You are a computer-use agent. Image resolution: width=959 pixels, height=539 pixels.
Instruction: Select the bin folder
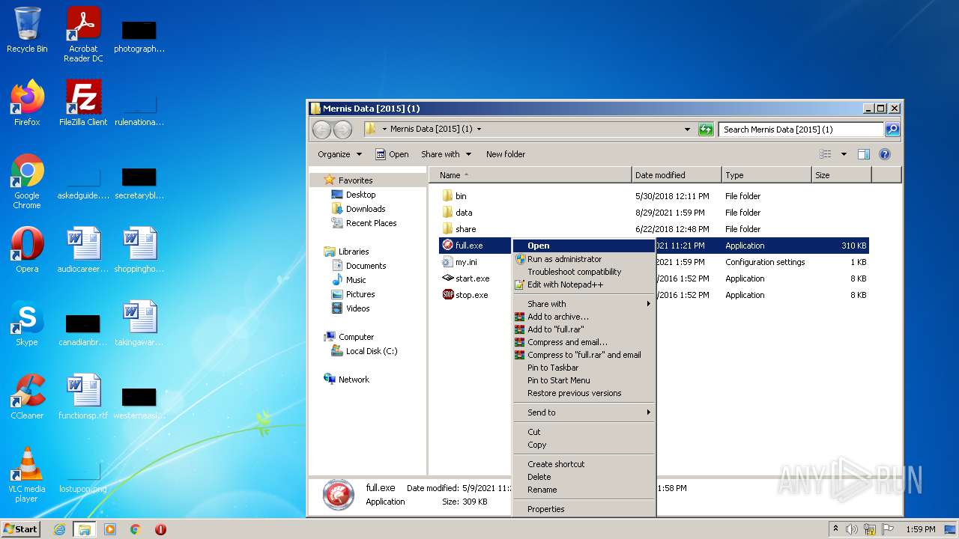454,196
